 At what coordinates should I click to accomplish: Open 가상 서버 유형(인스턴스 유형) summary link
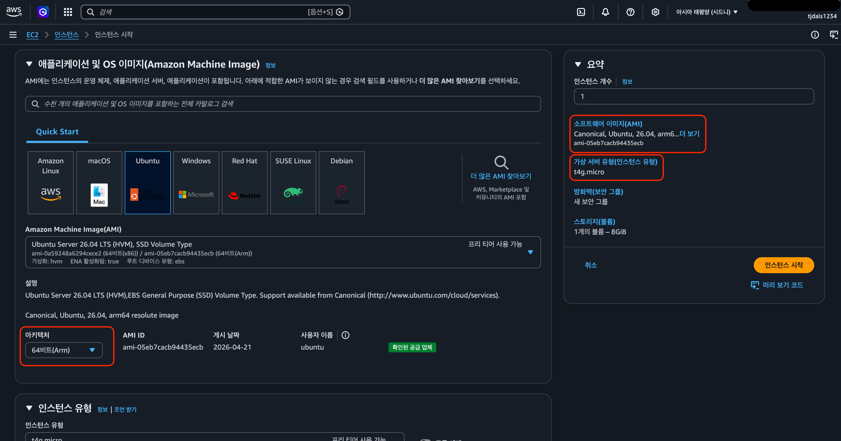coord(615,162)
